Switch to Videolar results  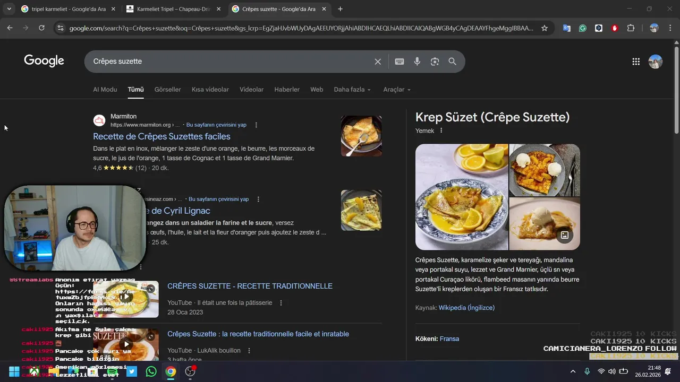[x=251, y=90]
